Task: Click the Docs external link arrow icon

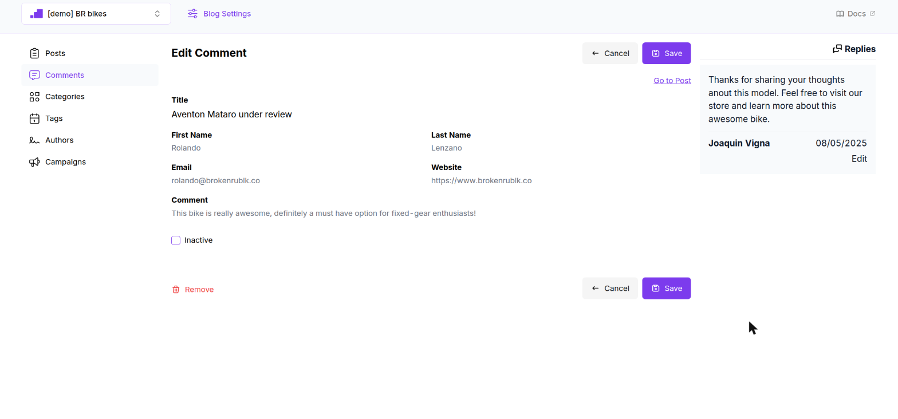Action: coord(872,14)
